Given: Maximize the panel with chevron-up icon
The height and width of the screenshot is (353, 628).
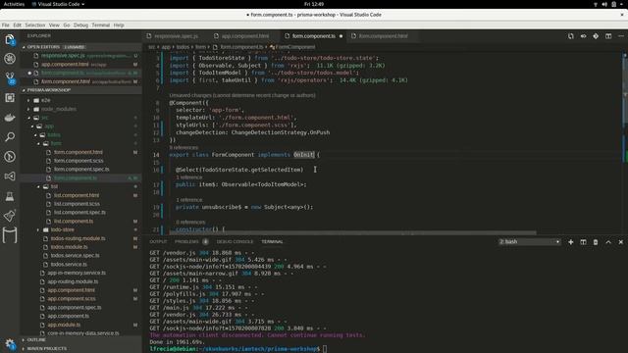Looking at the screenshot, I should [x=608, y=242].
